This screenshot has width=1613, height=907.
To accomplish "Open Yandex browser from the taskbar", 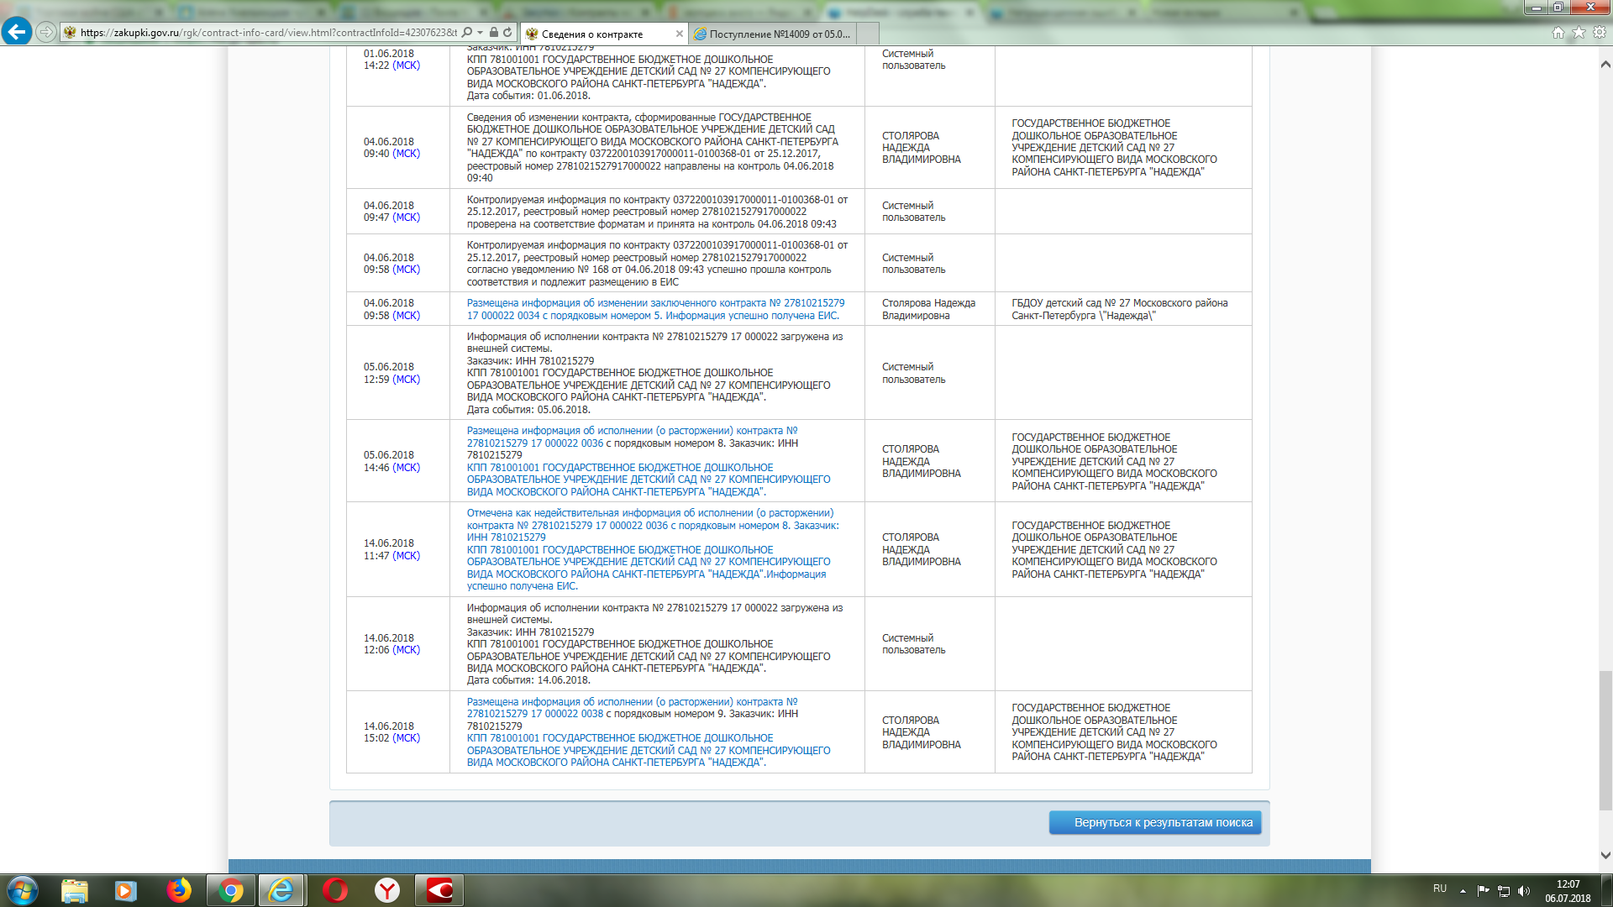I will coord(386,890).
